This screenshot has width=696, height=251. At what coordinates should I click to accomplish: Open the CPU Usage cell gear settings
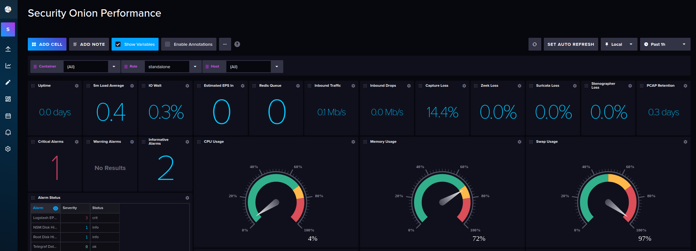click(353, 142)
